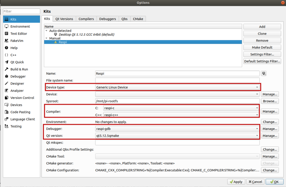Image resolution: width=286 pixels, height=187 pixels.
Task: Click warning icon on Raspi kit
Action: tap(56, 42)
